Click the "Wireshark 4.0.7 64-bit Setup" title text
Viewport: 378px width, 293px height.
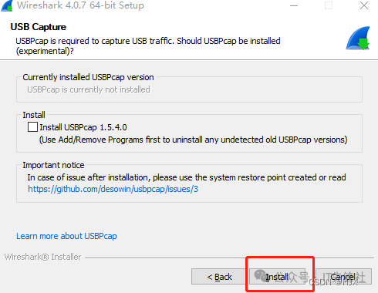(x=80, y=5)
